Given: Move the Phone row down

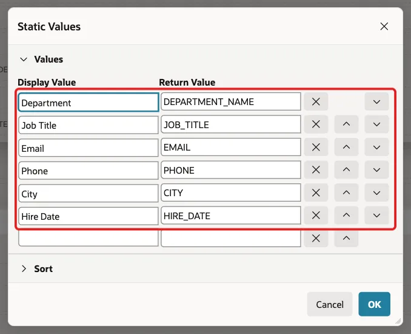Looking at the screenshot, I should tap(376, 170).
